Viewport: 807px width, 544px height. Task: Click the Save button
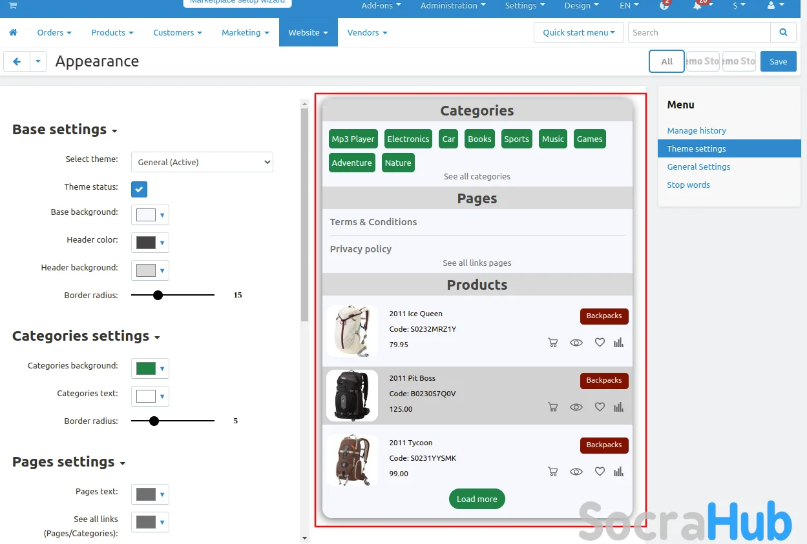point(778,61)
